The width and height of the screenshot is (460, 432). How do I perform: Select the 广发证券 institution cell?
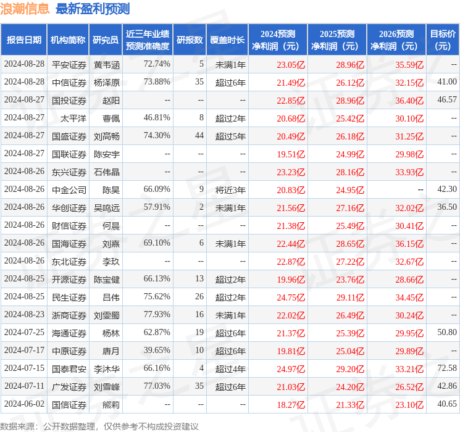tap(69, 386)
